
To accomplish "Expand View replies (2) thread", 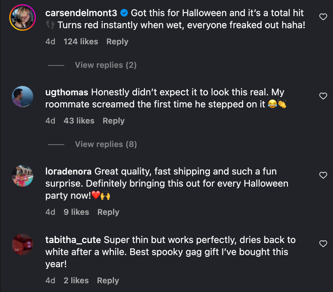I will coord(106,65).
